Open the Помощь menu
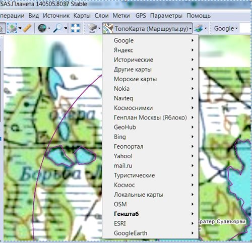This screenshot has width=252, height=243. (199, 16)
